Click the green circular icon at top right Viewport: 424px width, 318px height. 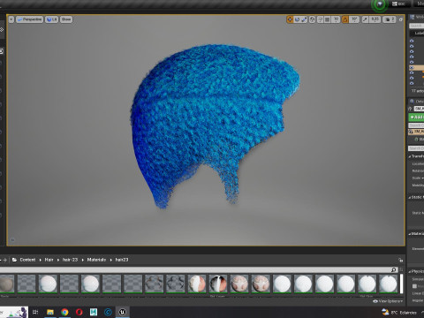tap(380, 4)
